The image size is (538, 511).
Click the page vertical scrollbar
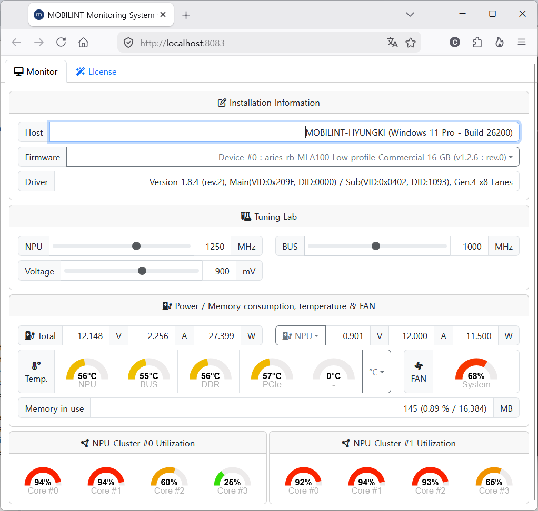click(535, 282)
